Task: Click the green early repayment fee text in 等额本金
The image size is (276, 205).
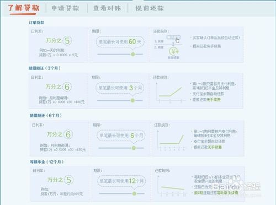Action: click(x=216, y=193)
